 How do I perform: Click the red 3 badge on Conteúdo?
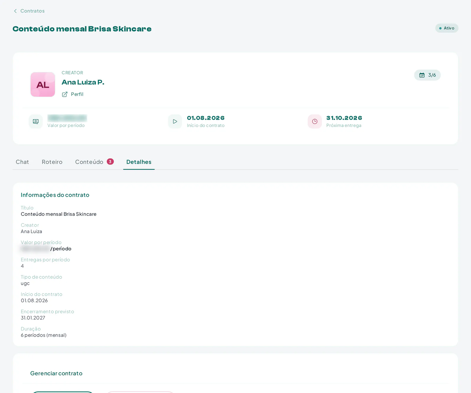tap(110, 162)
